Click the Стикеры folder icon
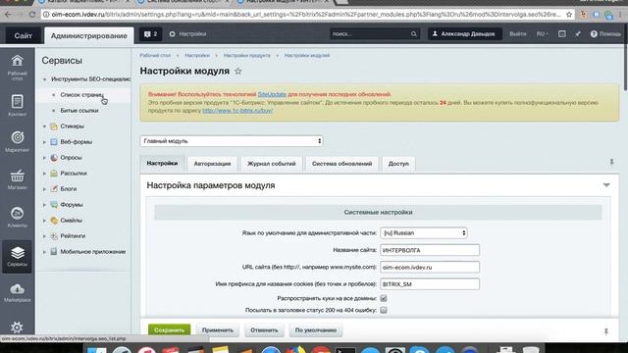The height and width of the screenshot is (353, 628). [54, 126]
